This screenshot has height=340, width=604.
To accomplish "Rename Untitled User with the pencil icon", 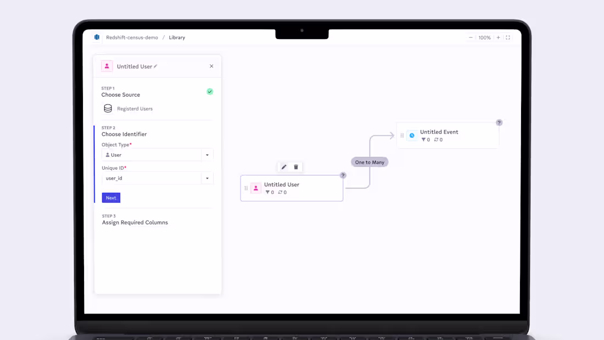I will point(155,66).
